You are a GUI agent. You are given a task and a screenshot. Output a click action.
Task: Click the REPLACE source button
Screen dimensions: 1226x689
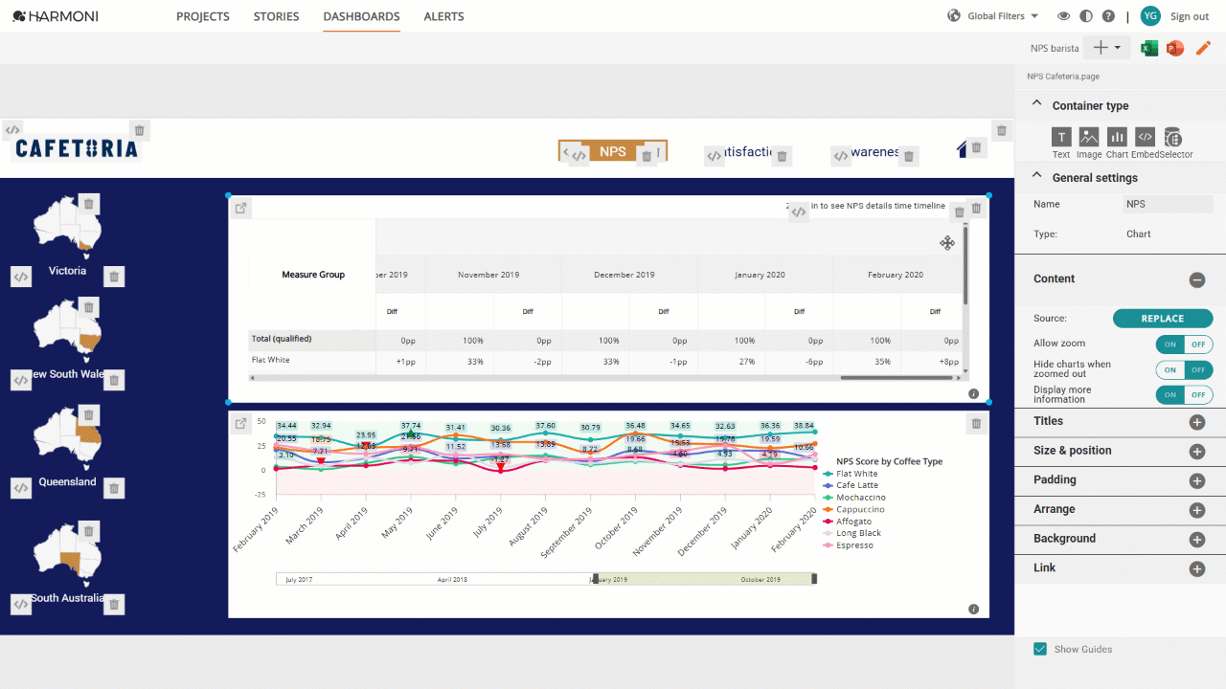click(1163, 319)
